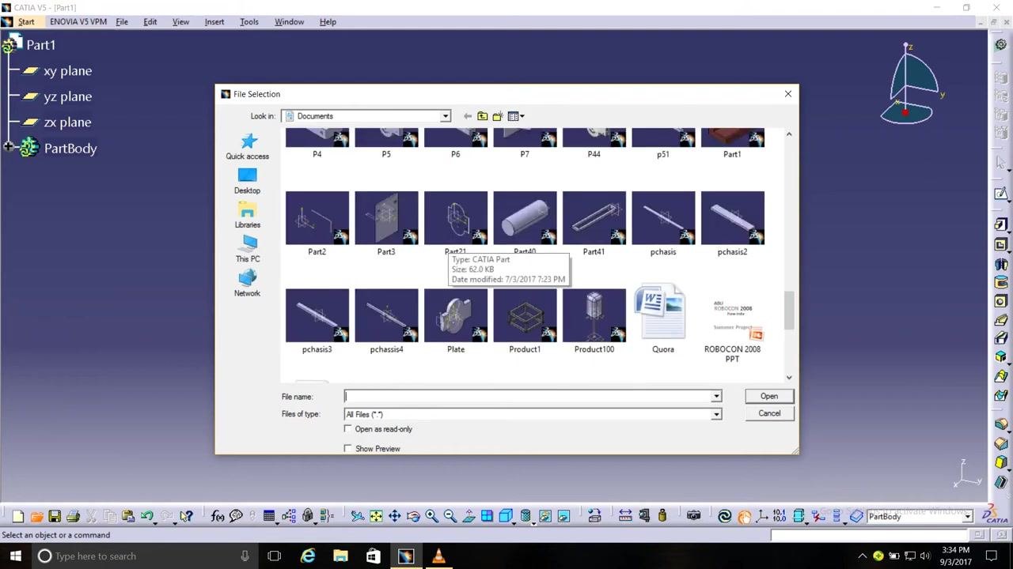Click the Up One Level folder icon

(x=482, y=116)
